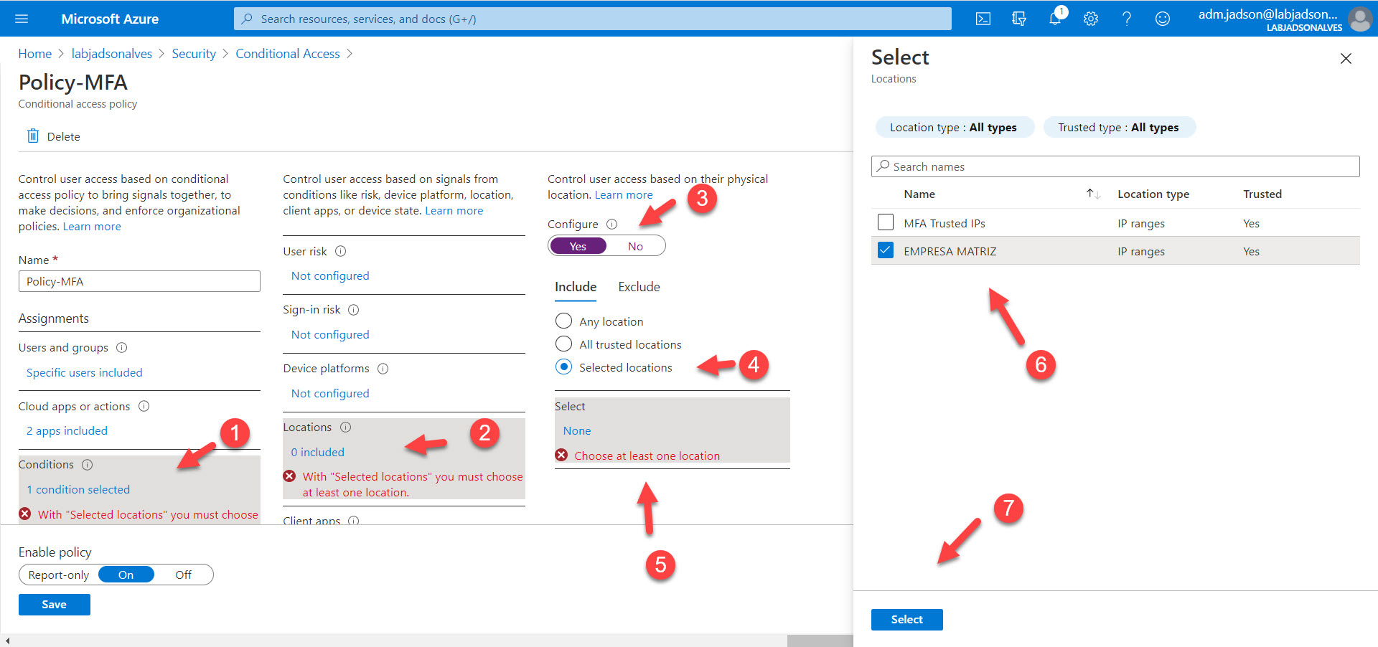
Task: Open portal settings gear
Action: (x=1091, y=19)
